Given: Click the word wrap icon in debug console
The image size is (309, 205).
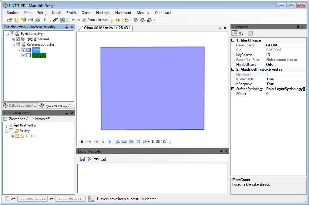Looking at the screenshot, I should pos(103,159).
